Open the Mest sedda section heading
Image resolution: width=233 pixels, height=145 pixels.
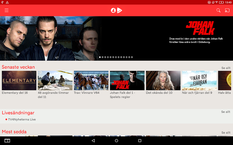pos(14,132)
